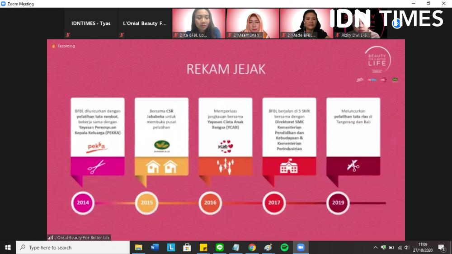Image resolution: width=452 pixels, height=254 pixels.
Task: Click the Jababeka logo in second card
Action: [162, 146]
